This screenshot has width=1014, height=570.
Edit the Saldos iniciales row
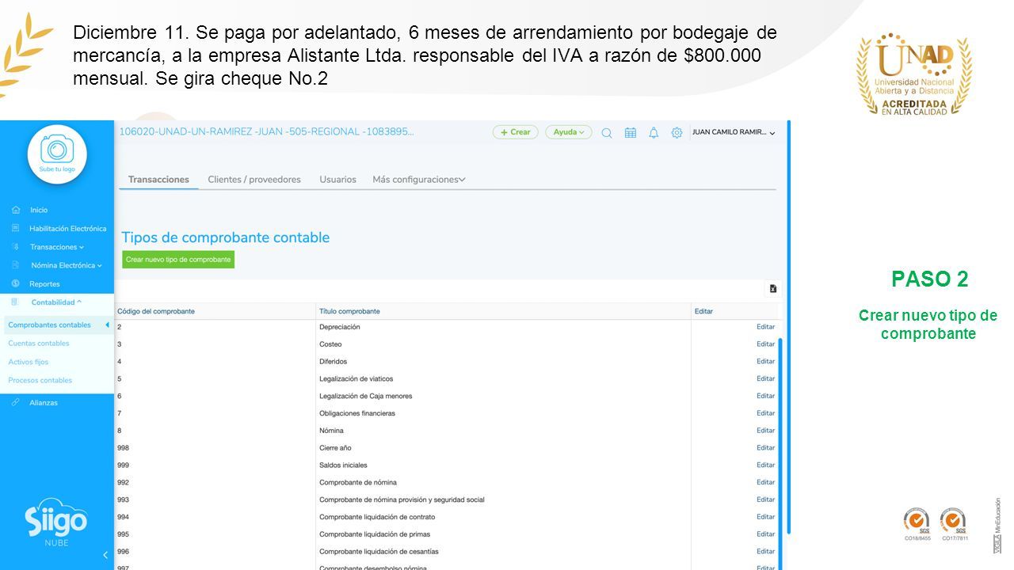pyautogui.click(x=765, y=465)
